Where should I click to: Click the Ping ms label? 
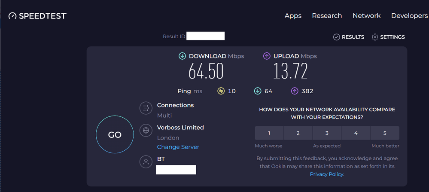click(x=190, y=91)
